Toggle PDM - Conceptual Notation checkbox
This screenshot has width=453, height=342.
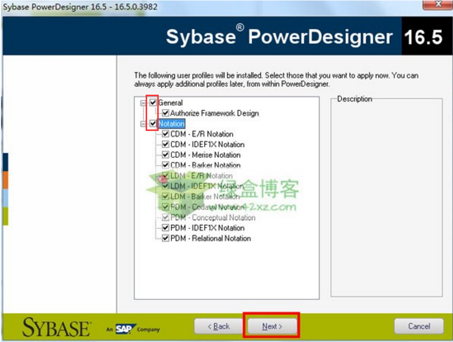pos(165,217)
